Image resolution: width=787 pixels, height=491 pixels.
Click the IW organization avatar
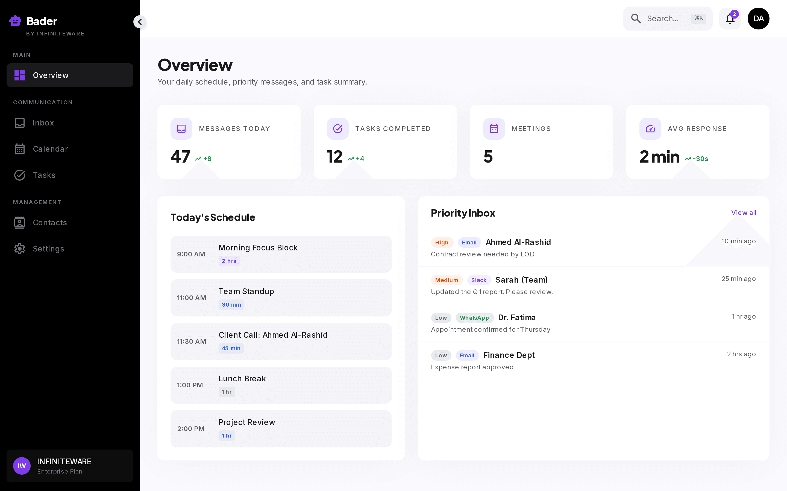[22, 466]
